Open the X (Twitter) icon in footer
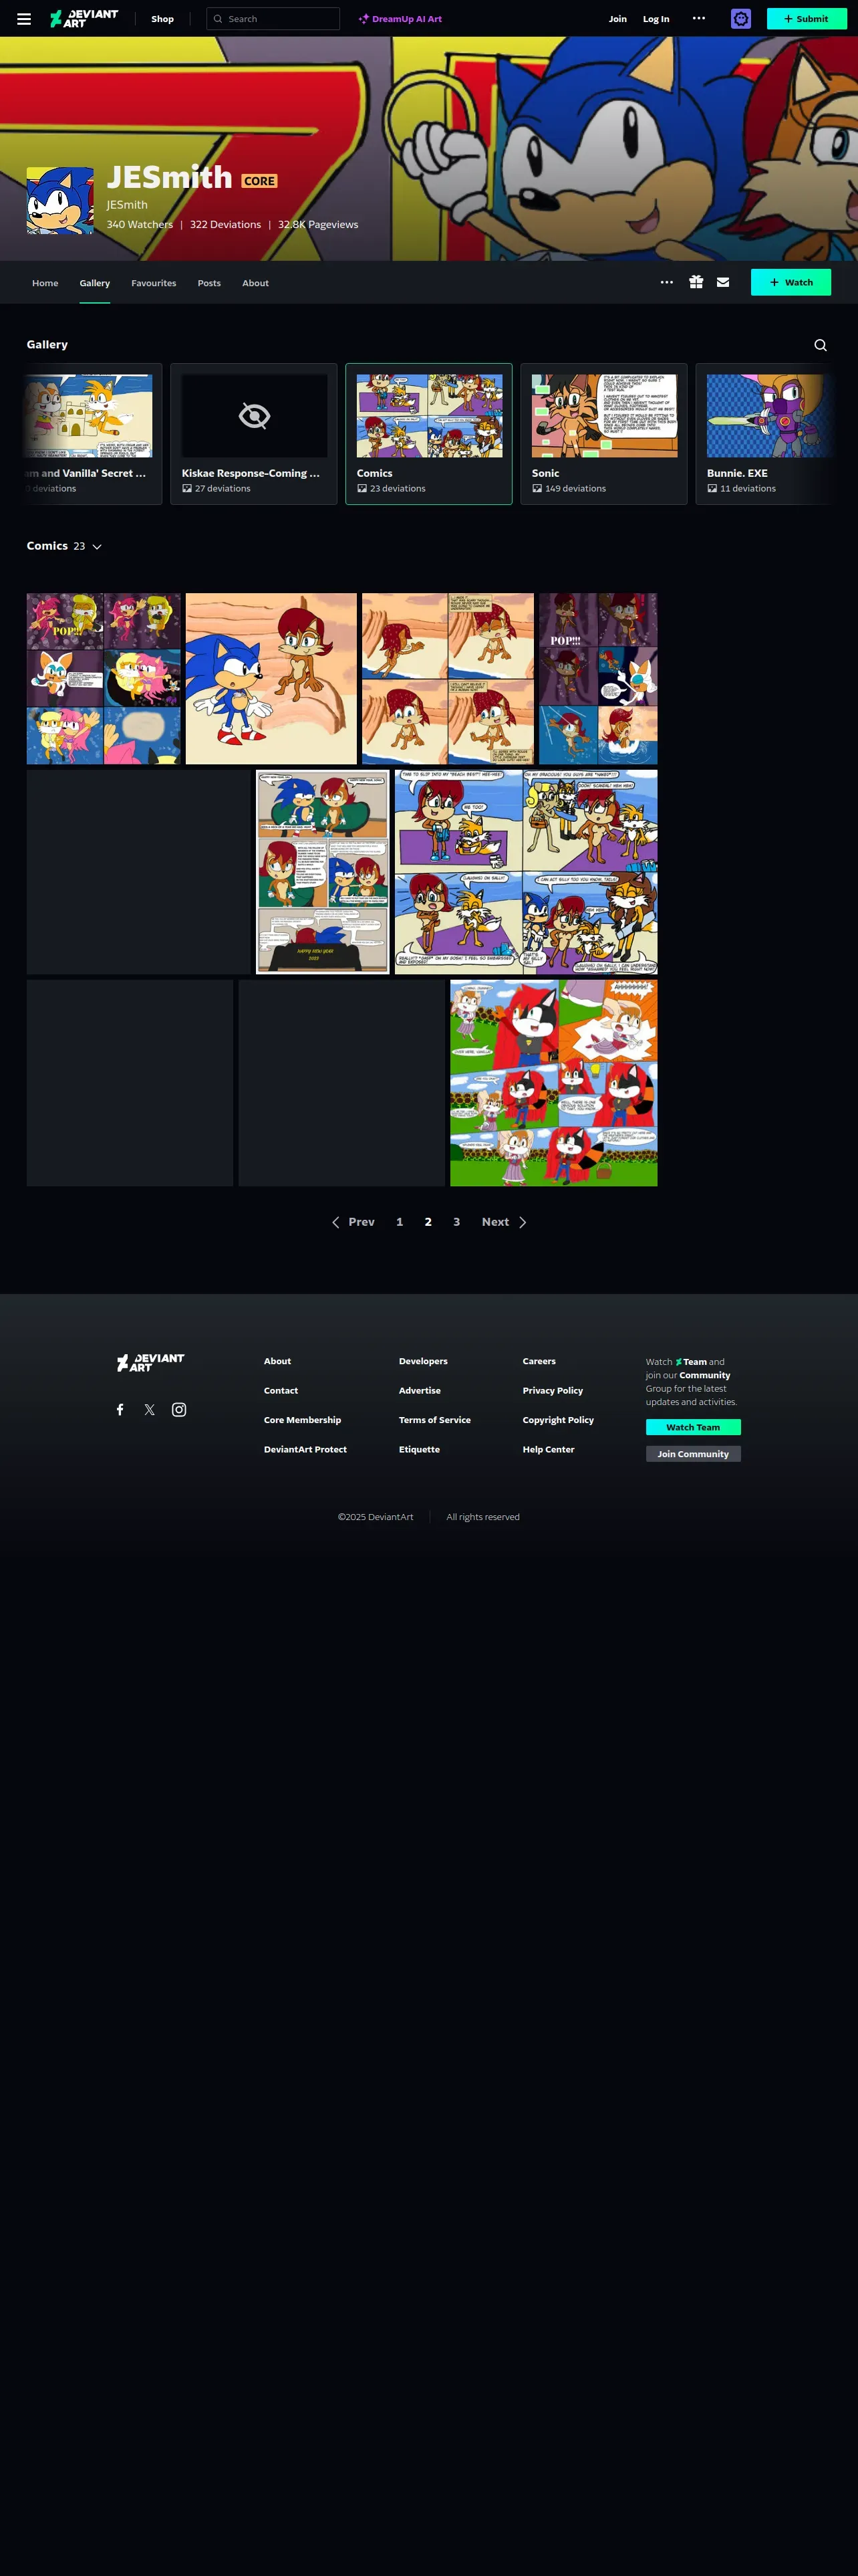This screenshot has width=858, height=2576. pyautogui.click(x=150, y=1410)
